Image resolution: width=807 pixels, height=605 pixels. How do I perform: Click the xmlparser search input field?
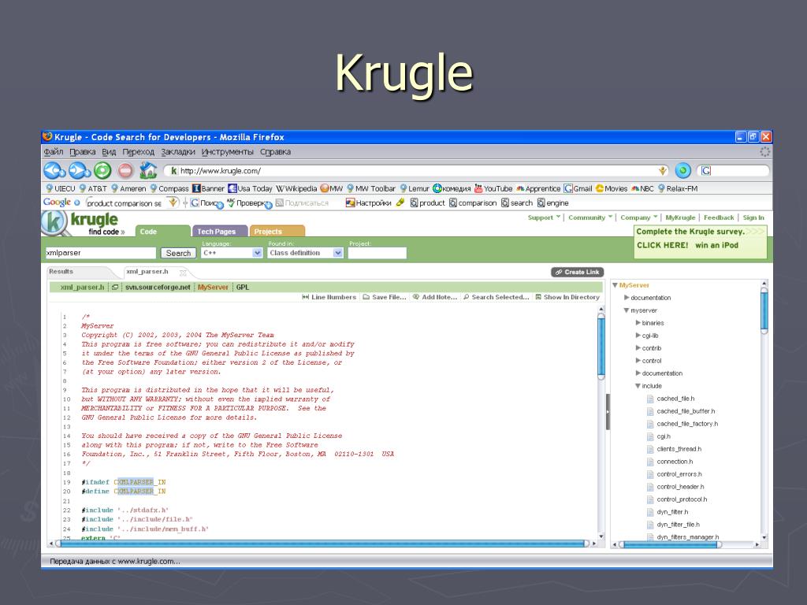[100, 253]
